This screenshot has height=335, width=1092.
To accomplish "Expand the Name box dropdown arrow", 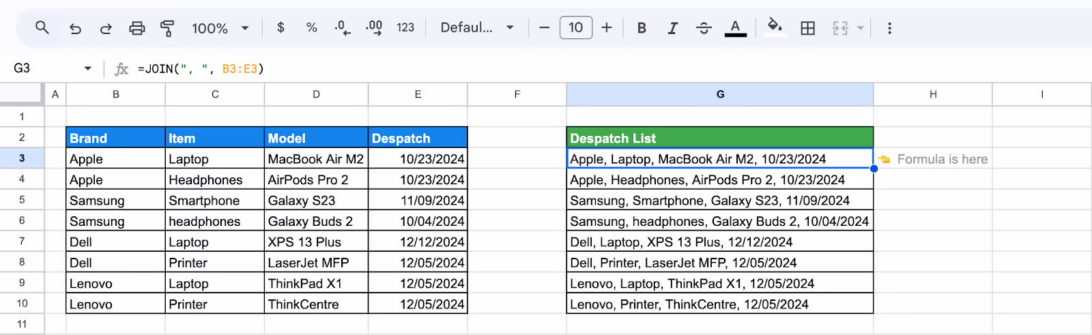I will 88,68.
